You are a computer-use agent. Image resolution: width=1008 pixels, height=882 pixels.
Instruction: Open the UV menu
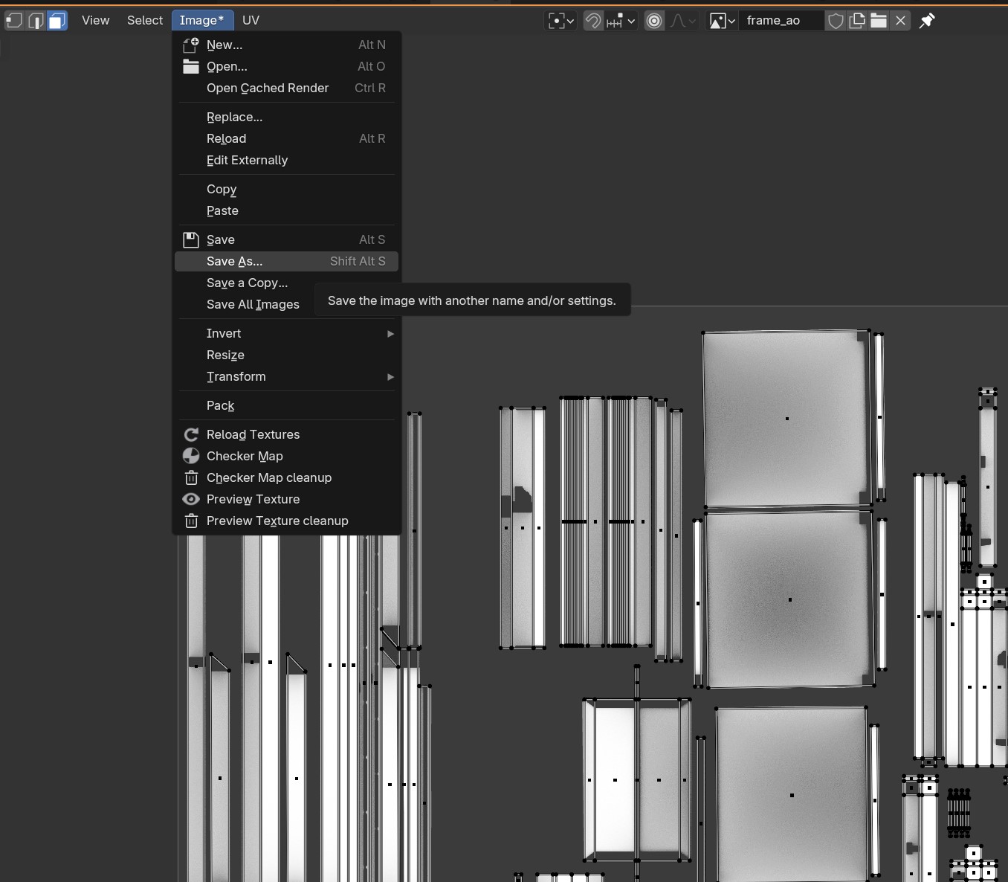[x=251, y=20]
